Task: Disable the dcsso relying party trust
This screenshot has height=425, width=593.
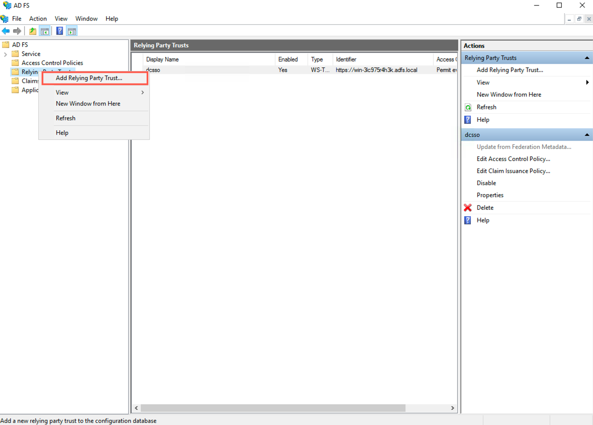Action: [x=486, y=183]
